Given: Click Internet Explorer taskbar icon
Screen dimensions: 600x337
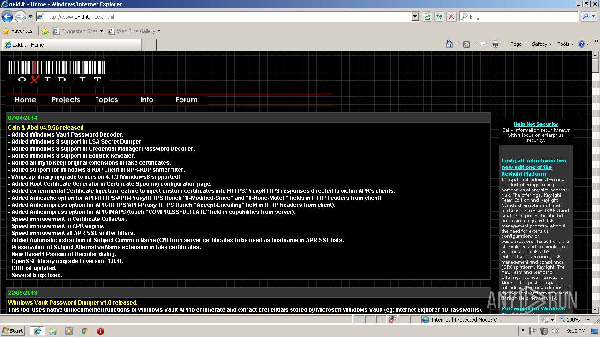Looking at the screenshot, I should (37, 331).
